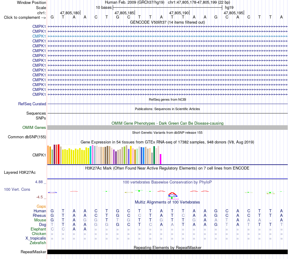
Task: Click the GENCODE V50lift37 track title
Action: click(x=168, y=22)
